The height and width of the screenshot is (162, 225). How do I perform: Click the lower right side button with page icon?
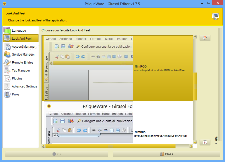205,142
